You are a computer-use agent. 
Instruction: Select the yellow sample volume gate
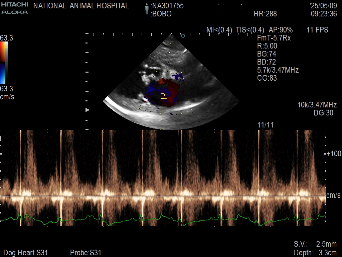click(x=164, y=96)
